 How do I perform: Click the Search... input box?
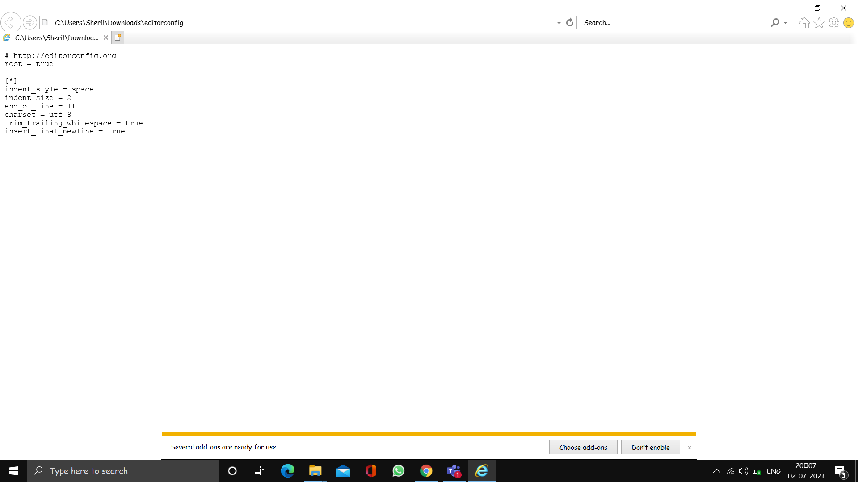[675, 22]
